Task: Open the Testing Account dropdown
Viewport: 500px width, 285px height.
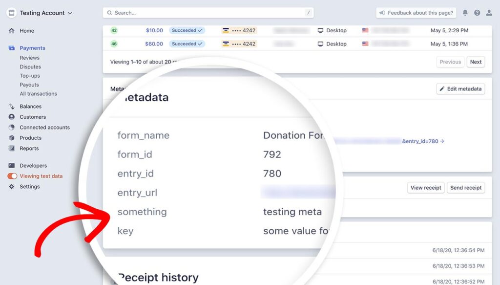Action: tap(39, 13)
